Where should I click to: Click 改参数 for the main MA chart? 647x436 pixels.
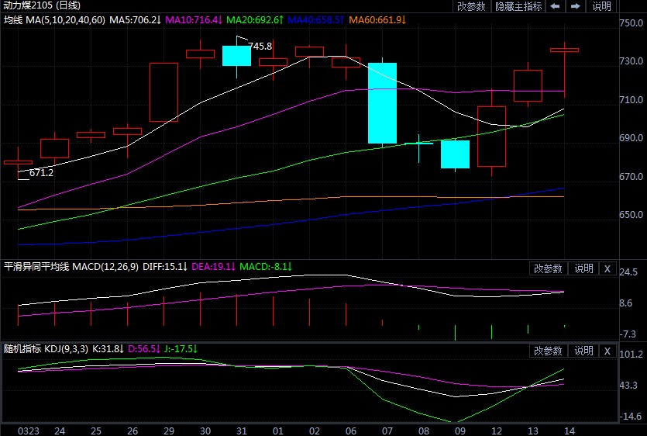(471, 6)
